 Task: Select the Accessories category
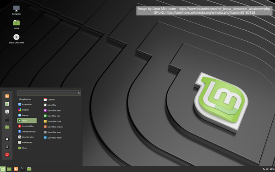point(25,105)
